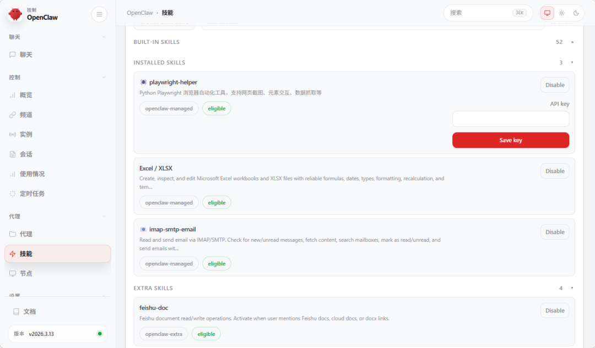Click built-in skills count 52

559,42
